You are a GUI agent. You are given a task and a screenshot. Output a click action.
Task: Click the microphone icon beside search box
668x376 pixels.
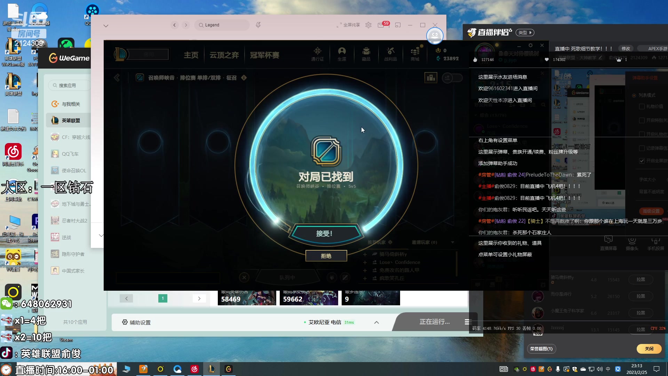258,25
